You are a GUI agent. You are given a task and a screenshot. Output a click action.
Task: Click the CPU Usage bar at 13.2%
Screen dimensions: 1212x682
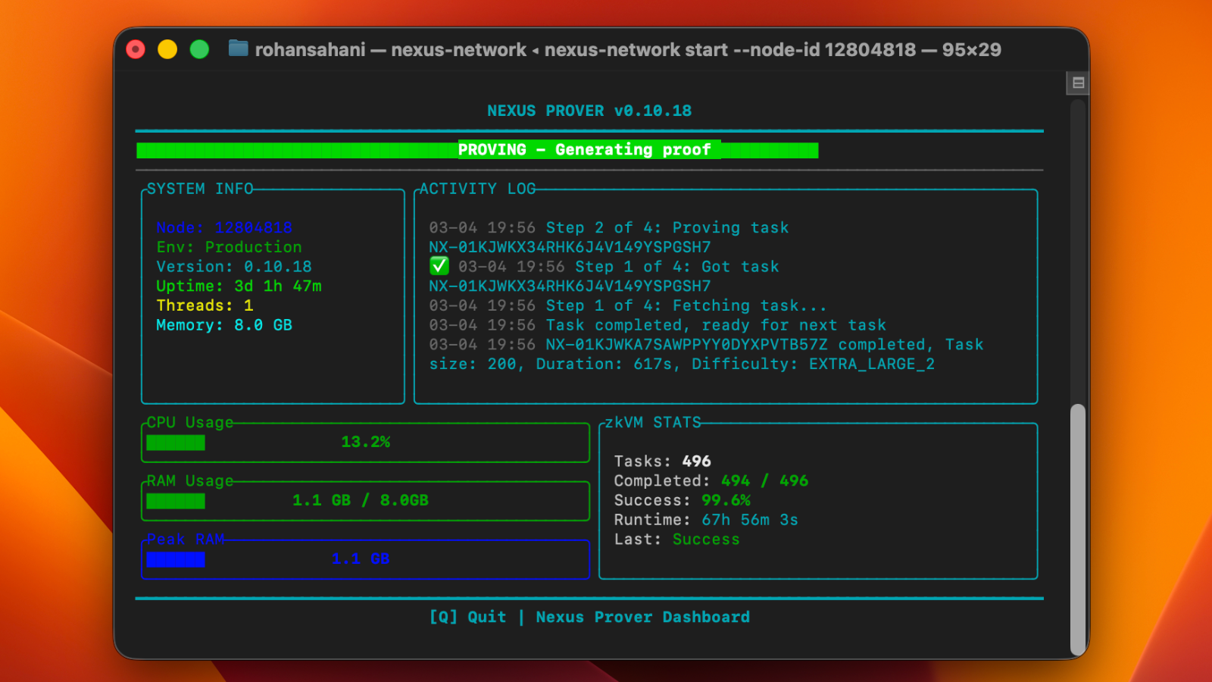(365, 443)
